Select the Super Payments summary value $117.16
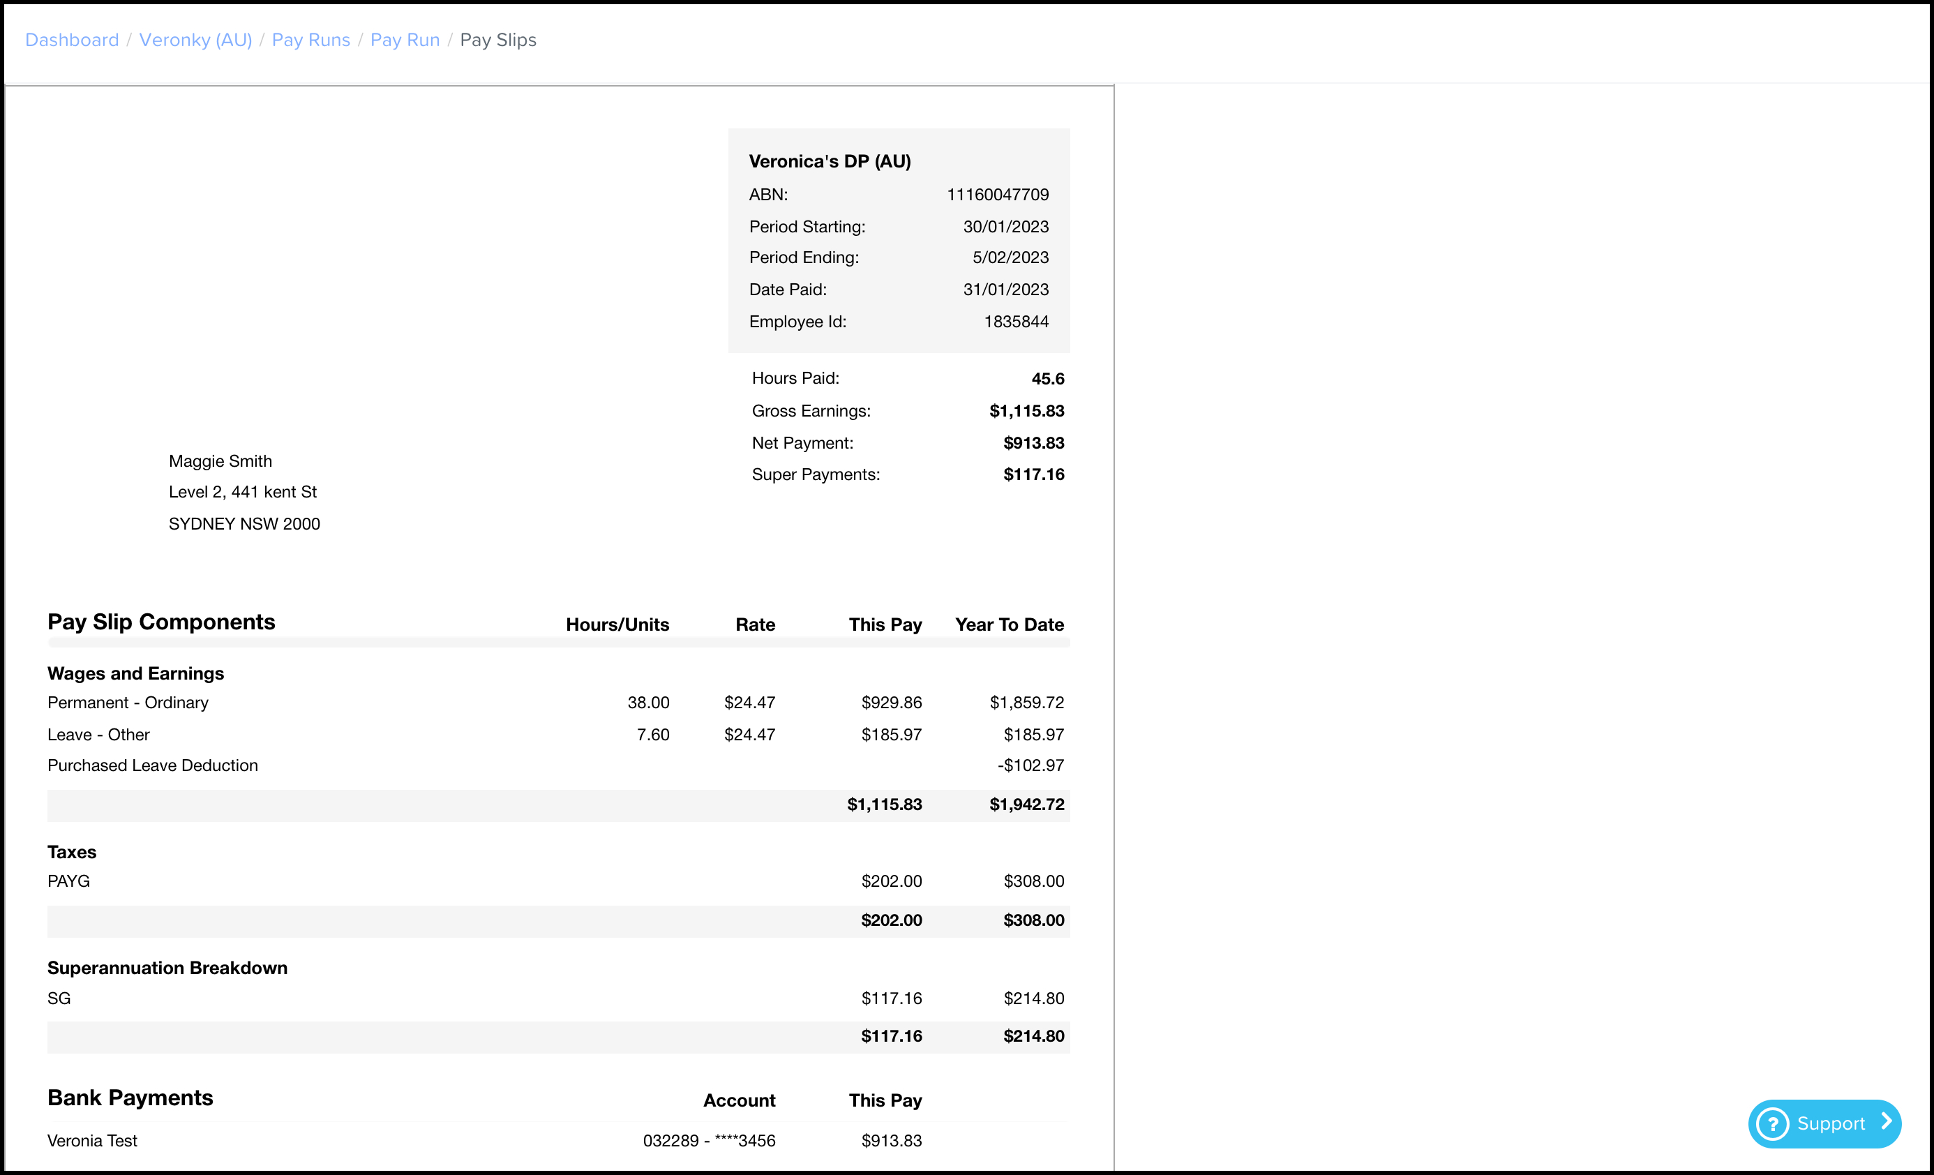The width and height of the screenshot is (1934, 1175). point(1034,474)
